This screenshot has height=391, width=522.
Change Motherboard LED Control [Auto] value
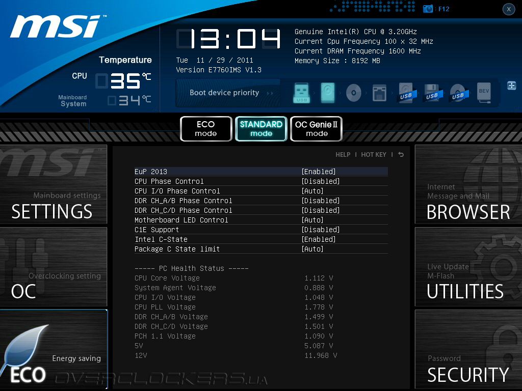[312, 220]
